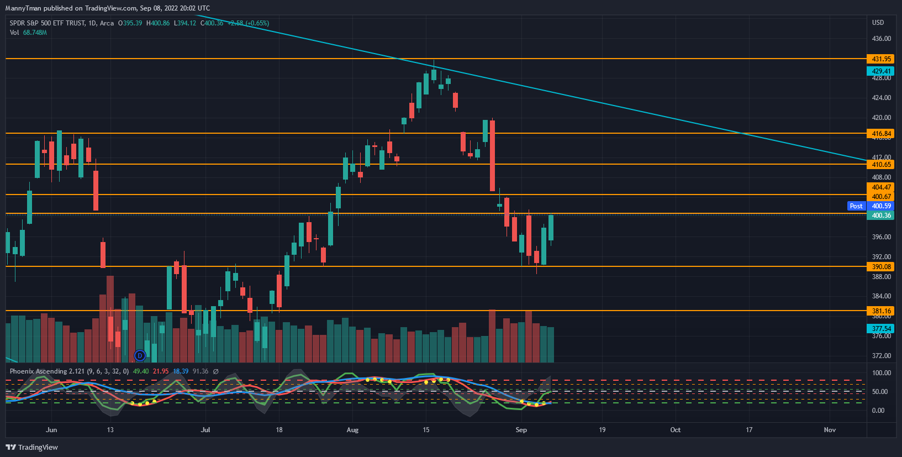Click the open value O395.39
Viewport: 902px width, 457px height.
coord(130,23)
